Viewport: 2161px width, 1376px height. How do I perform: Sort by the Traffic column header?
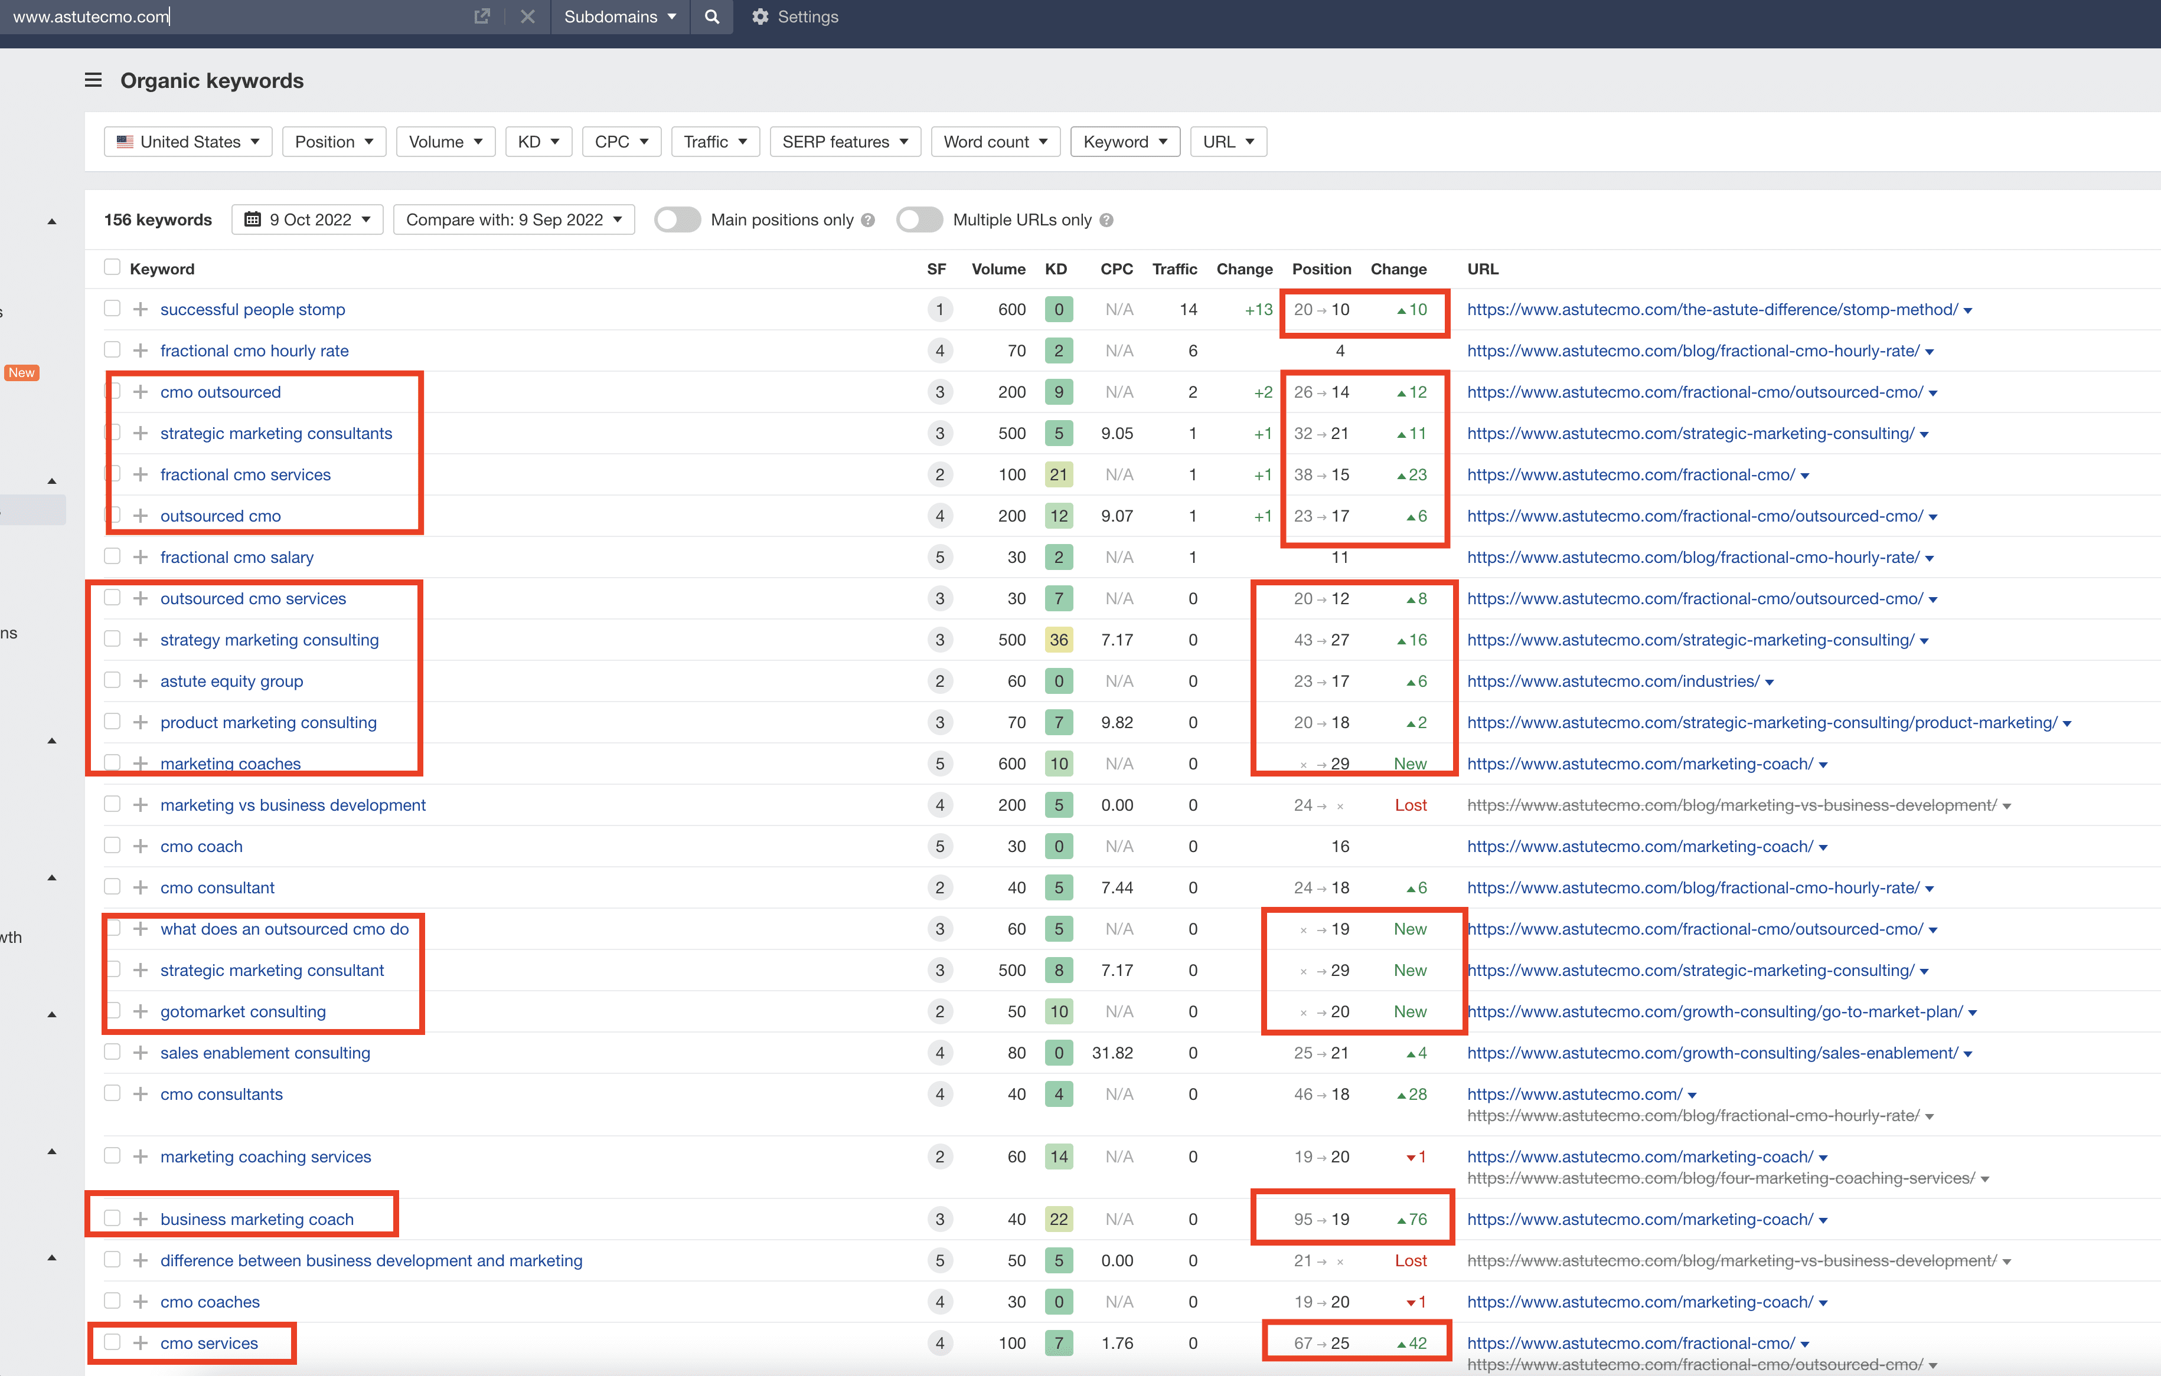pyautogui.click(x=1174, y=269)
